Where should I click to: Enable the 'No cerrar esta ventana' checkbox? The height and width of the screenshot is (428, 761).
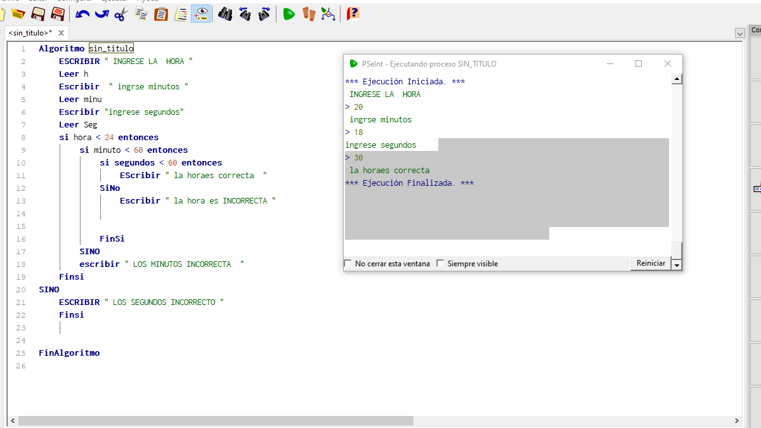click(x=348, y=264)
